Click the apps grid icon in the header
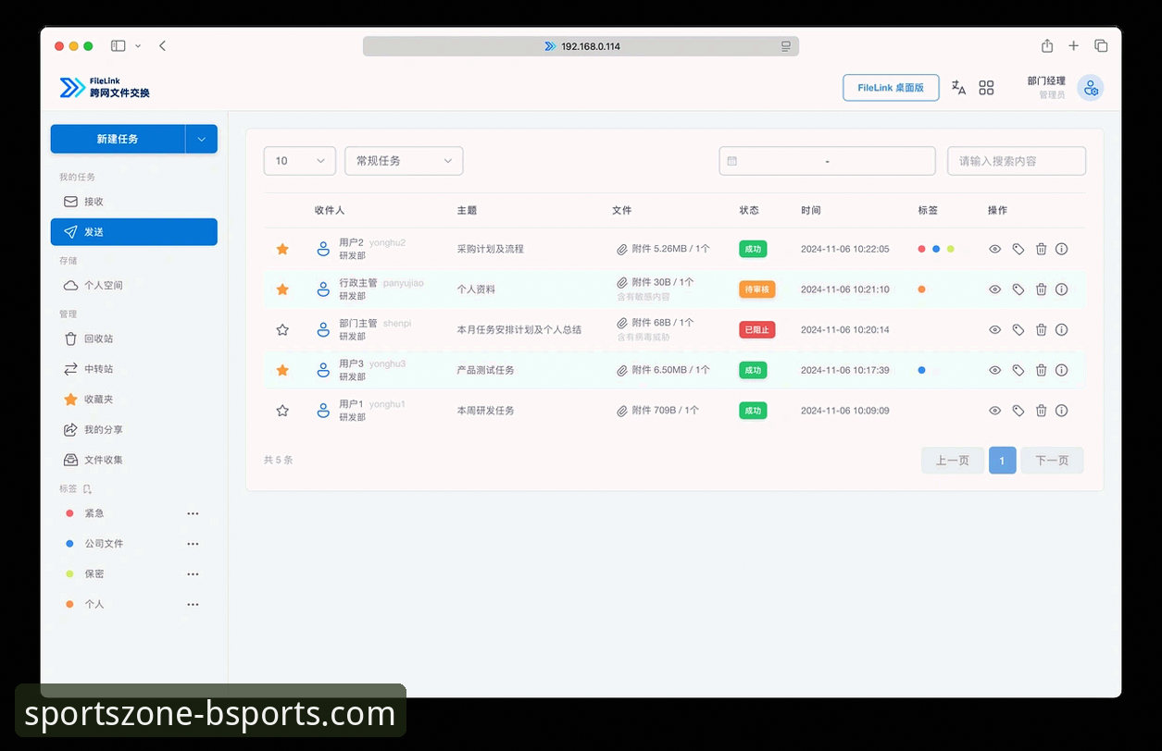This screenshot has height=751, width=1162. [986, 87]
